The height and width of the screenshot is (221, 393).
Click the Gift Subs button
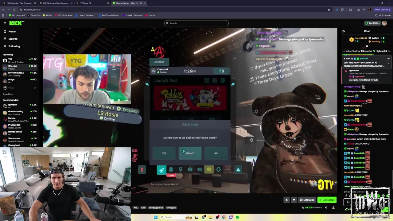tap(307, 200)
